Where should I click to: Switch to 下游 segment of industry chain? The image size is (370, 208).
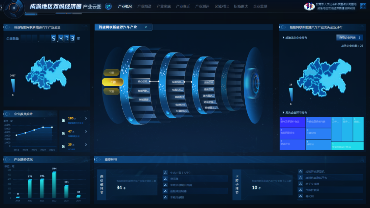point(111,91)
